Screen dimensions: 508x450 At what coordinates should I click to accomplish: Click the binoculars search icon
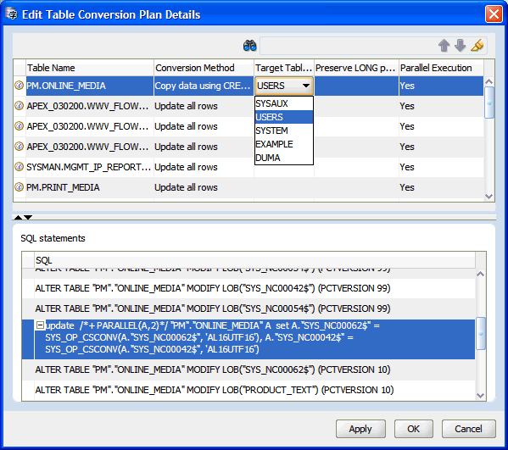(x=250, y=46)
